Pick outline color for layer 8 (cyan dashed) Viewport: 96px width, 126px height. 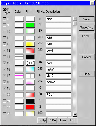click(19, 19)
